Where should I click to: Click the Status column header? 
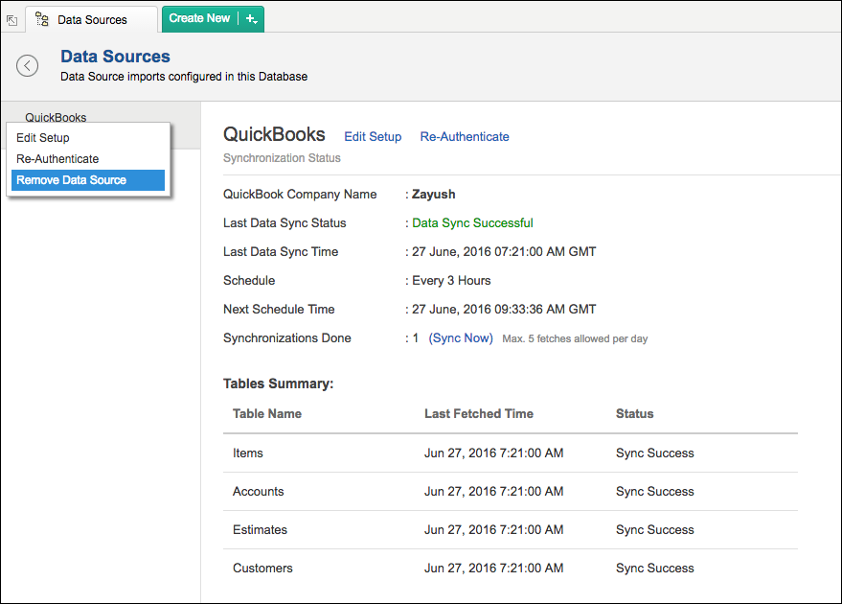pyautogui.click(x=634, y=414)
